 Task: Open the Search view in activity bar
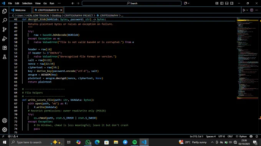(x=5, y=20)
